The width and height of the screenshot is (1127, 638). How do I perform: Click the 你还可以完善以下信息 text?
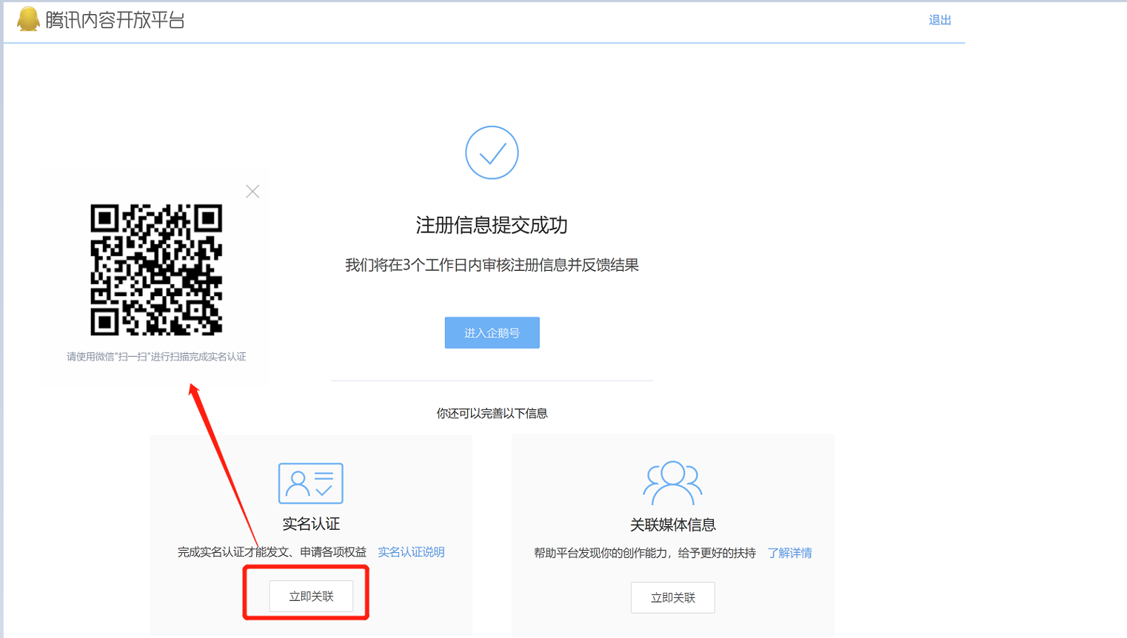click(492, 413)
